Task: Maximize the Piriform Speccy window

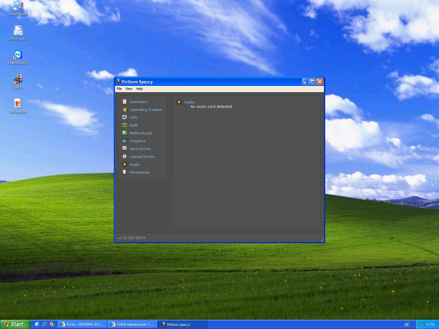Action: (313, 82)
